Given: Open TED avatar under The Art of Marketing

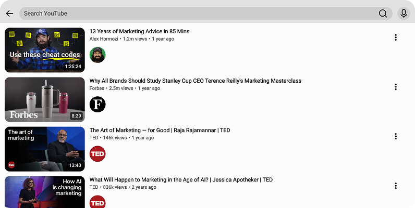Looking at the screenshot, I should (97, 153).
